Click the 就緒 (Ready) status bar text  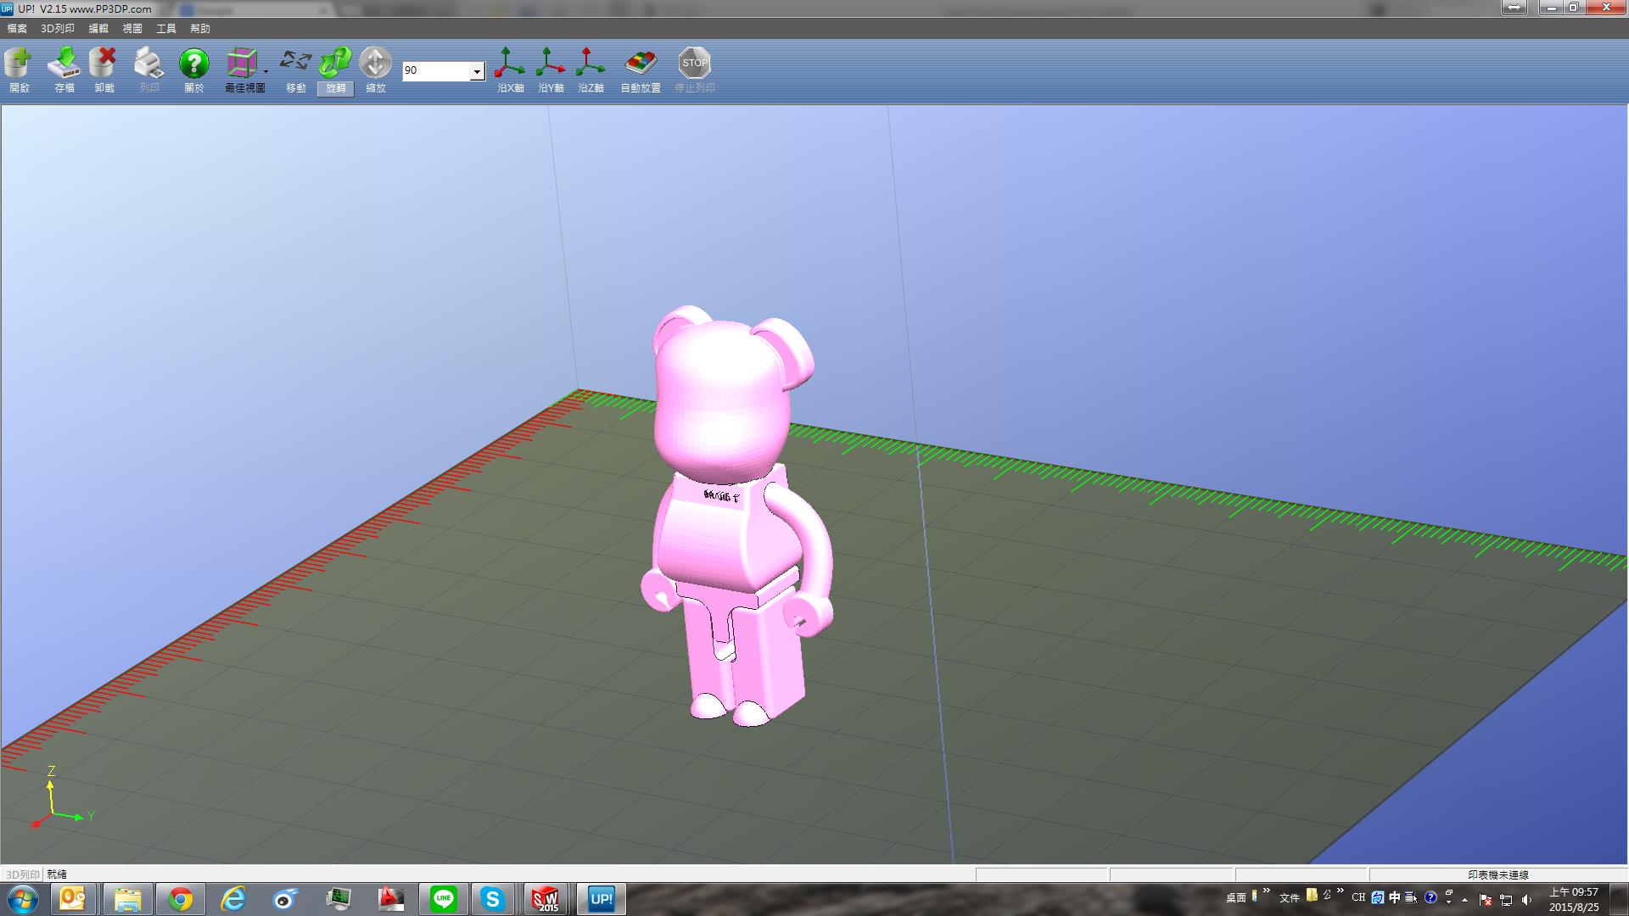[57, 874]
